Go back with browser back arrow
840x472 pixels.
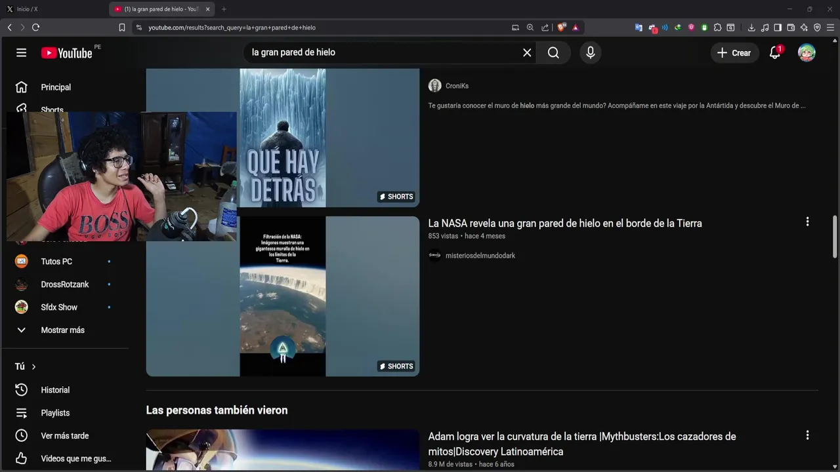click(9, 28)
